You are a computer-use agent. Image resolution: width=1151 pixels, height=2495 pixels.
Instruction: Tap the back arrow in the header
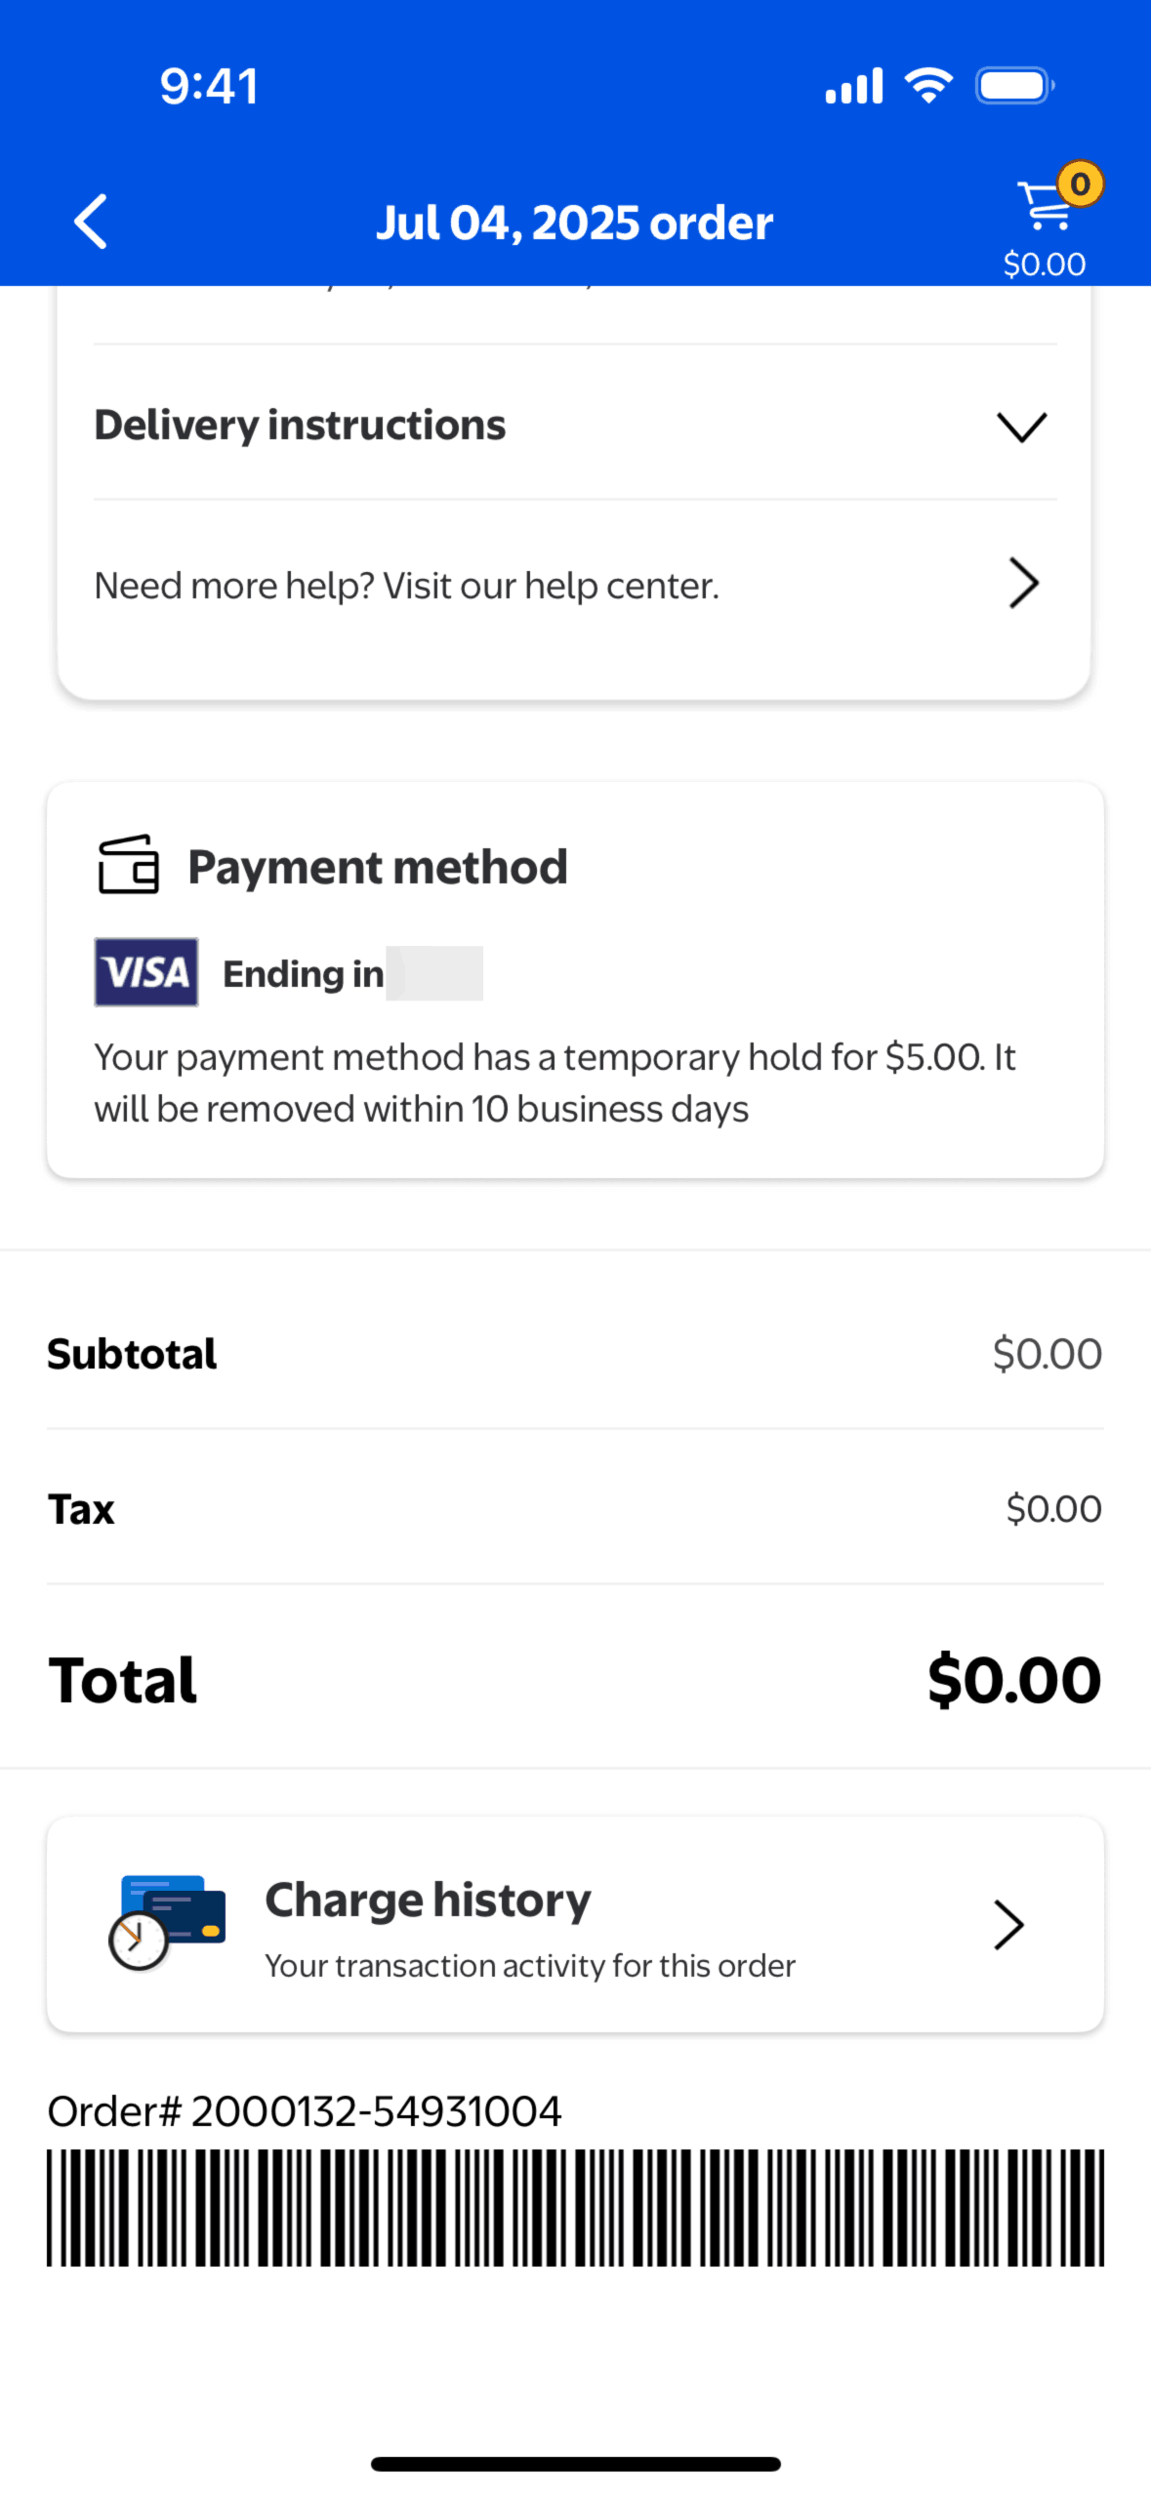[x=91, y=222]
